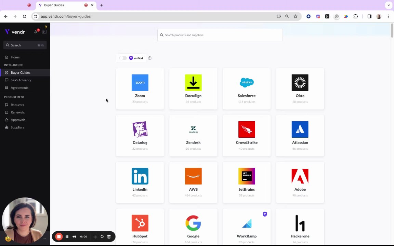This screenshot has height=246, width=394.
Task: Open the webcam bubble more options
Action: [x=44, y=238]
